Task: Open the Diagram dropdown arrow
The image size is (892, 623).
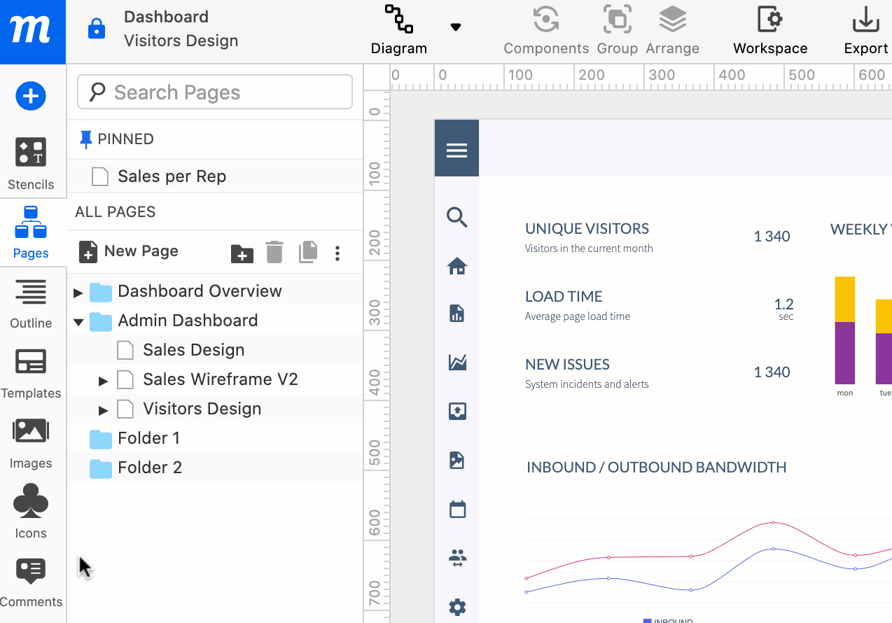Action: (456, 27)
